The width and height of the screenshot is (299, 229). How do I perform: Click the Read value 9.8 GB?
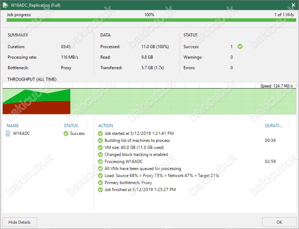(147, 57)
